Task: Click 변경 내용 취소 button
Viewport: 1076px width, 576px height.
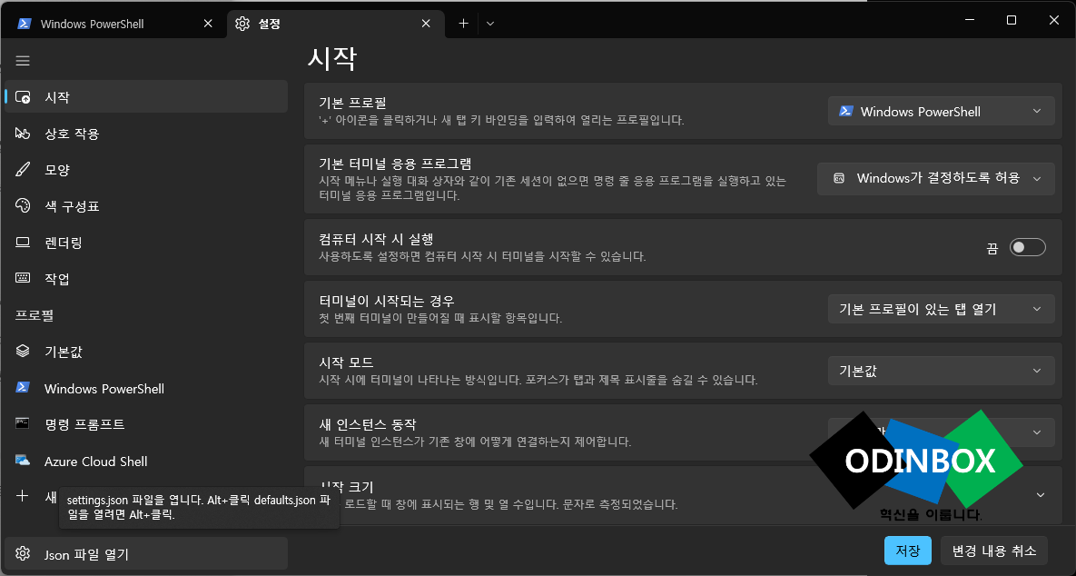Action: [994, 551]
